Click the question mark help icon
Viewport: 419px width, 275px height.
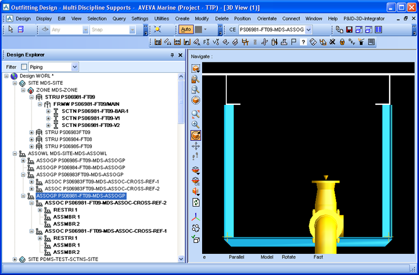click(303, 42)
